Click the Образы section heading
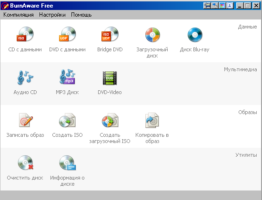 pos(248,112)
